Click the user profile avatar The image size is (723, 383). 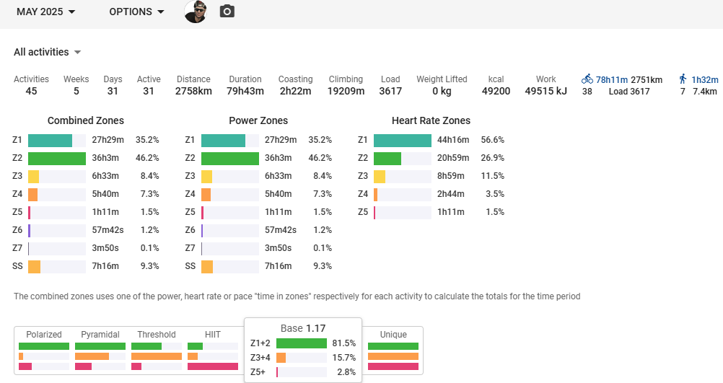196,12
